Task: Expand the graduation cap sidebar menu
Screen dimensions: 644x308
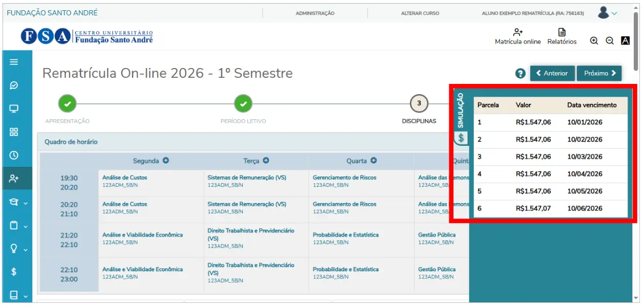Action: click(x=17, y=202)
